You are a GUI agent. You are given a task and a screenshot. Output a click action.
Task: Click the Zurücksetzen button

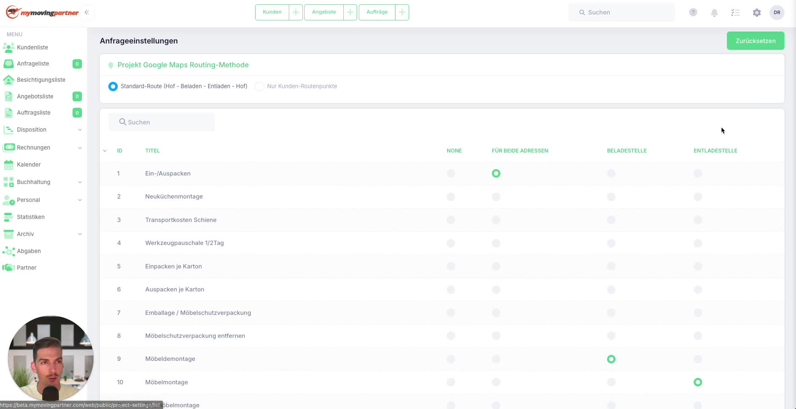tap(755, 40)
